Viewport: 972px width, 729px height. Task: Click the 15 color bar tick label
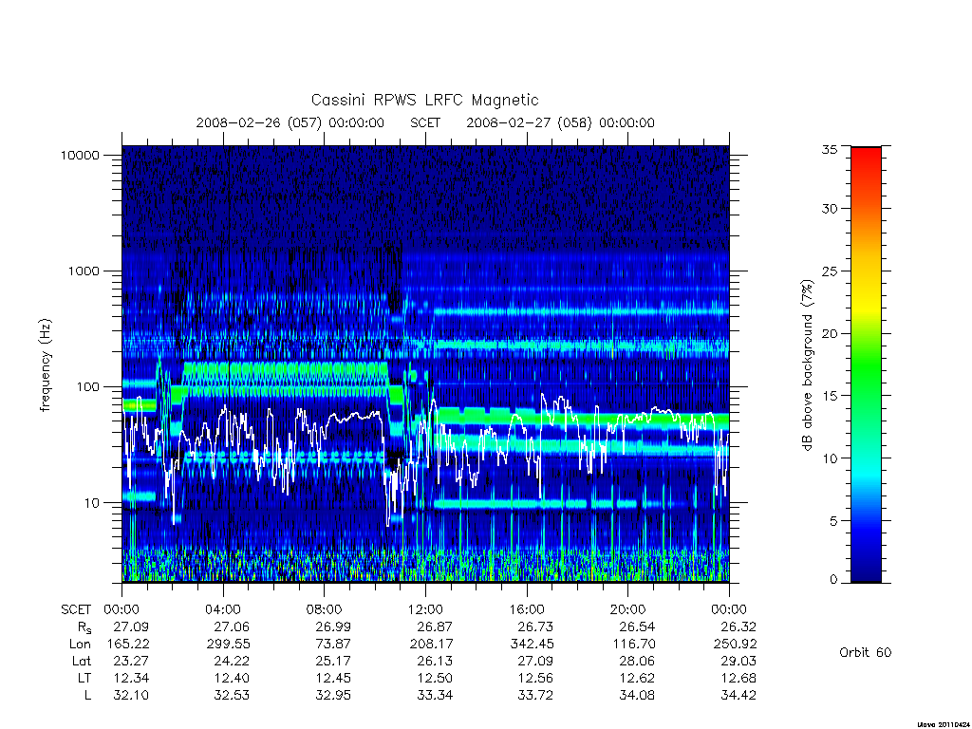click(830, 396)
